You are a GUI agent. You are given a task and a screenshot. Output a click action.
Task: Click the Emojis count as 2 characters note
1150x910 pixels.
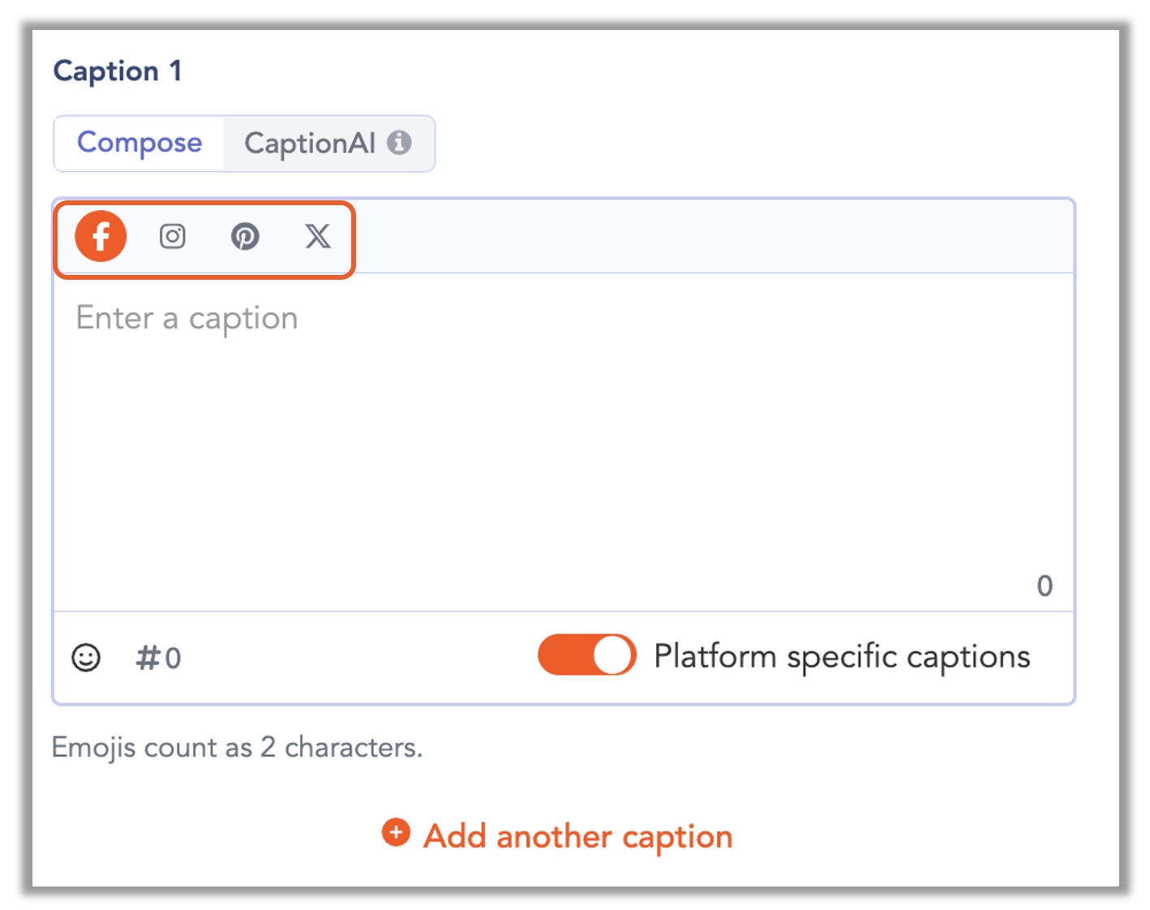(x=237, y=747)
